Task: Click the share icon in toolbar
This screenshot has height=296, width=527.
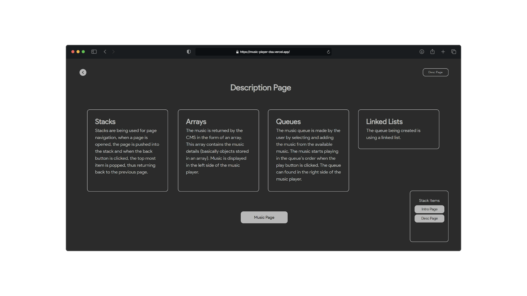Action: click(x=432, y=52)
